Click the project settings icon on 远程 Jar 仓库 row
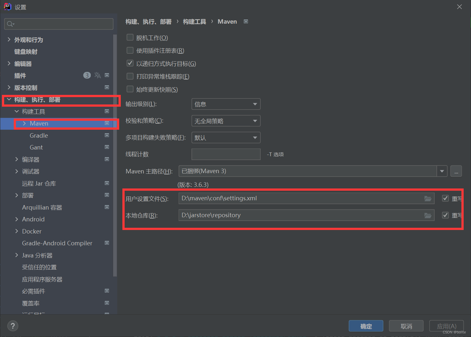The image size is (471, 337). tap(107, 183)
